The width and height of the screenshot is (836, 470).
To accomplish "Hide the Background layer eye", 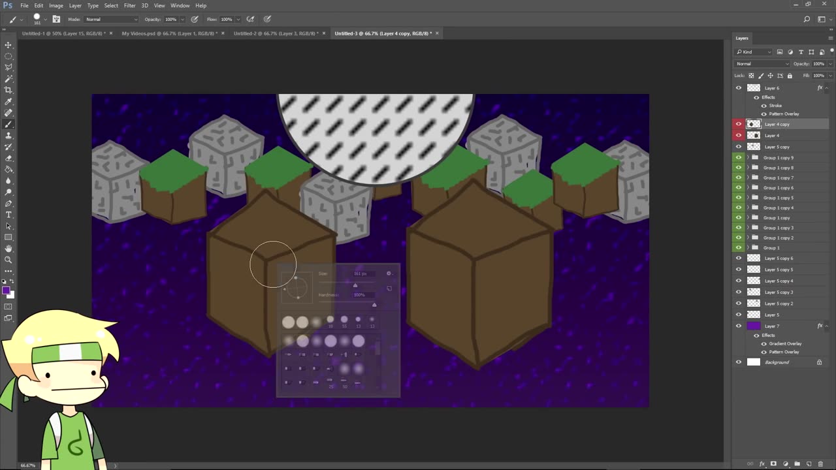I will pyautogui.click(x=739, y=362).
